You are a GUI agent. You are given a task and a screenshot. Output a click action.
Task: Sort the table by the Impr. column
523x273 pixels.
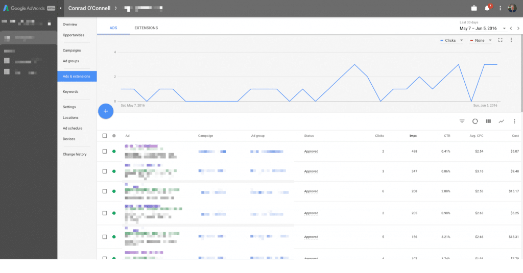coord(413,136)
